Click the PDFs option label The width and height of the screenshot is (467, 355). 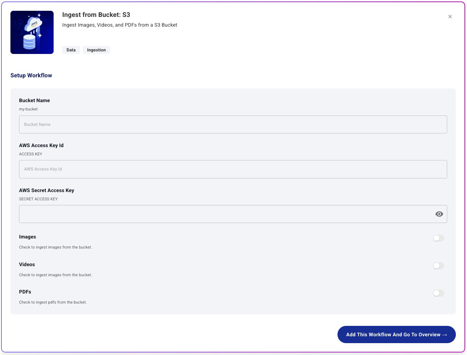25,292
